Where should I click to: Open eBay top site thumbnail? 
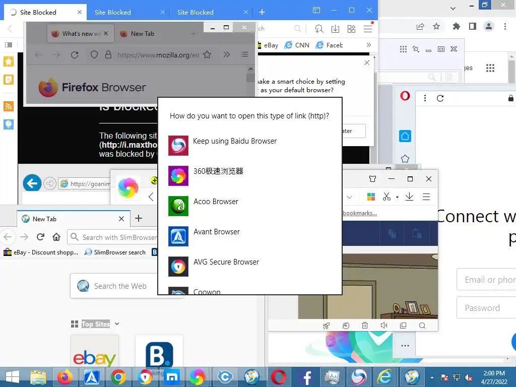95,351
